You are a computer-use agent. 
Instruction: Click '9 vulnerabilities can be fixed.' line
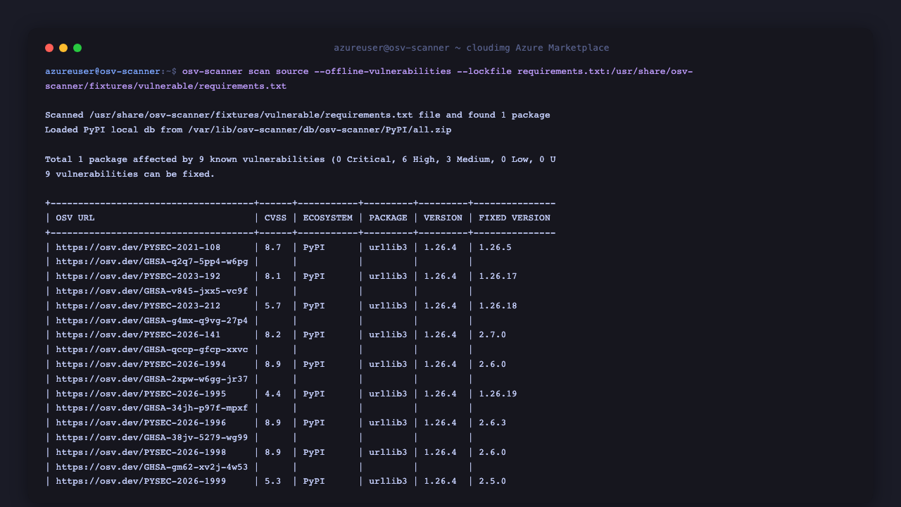pyautogui.click(x=130, y=174)
